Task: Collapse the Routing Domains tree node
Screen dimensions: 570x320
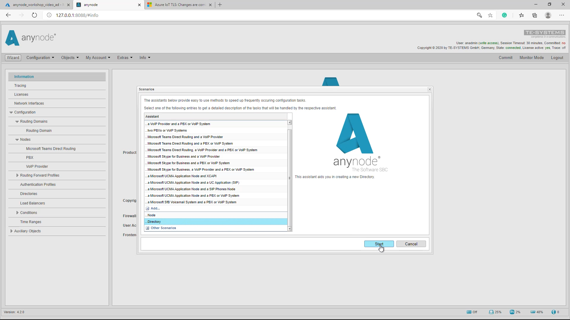Action: click(x=17, y=121)
